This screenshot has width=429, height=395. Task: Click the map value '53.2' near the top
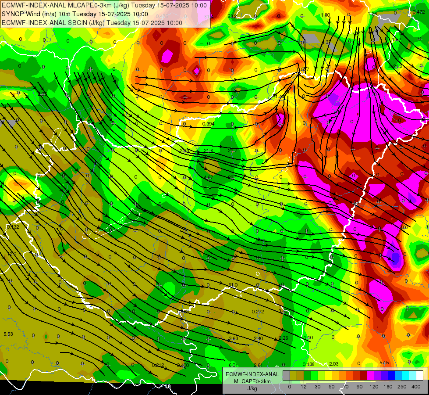(232, 16)
